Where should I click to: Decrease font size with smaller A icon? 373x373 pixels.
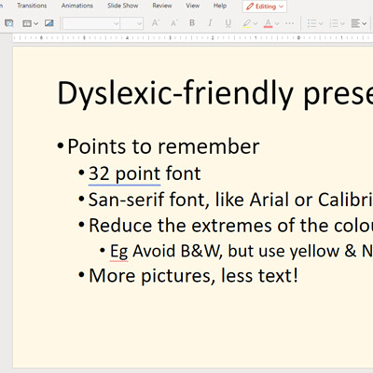(x=173, y=23)
